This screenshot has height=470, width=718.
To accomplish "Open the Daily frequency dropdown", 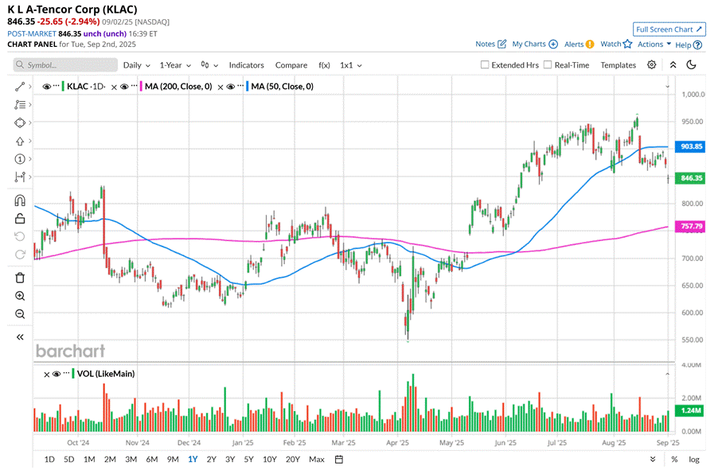I will coord(136,65).
